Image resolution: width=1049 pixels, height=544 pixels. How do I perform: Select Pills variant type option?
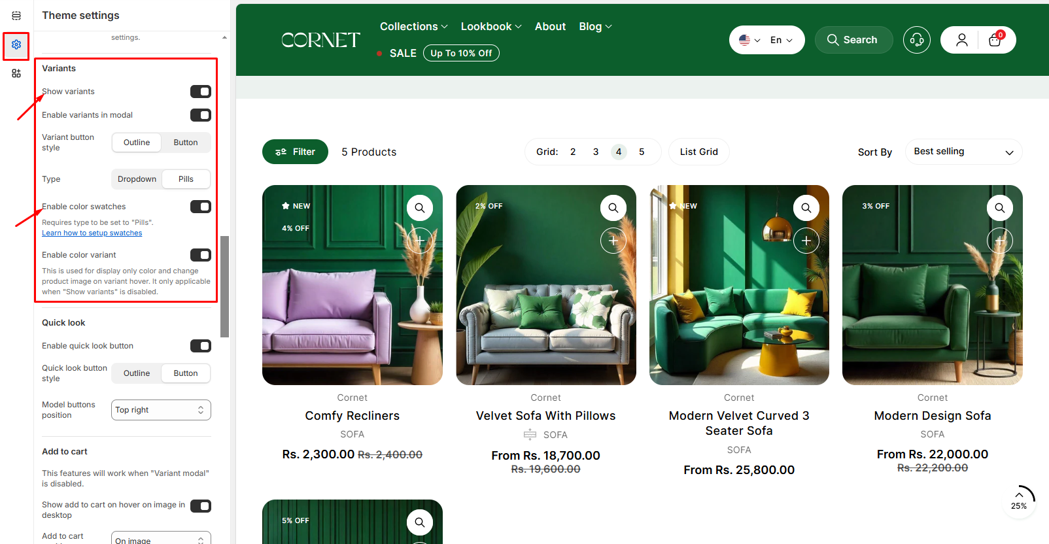(186, 179)
